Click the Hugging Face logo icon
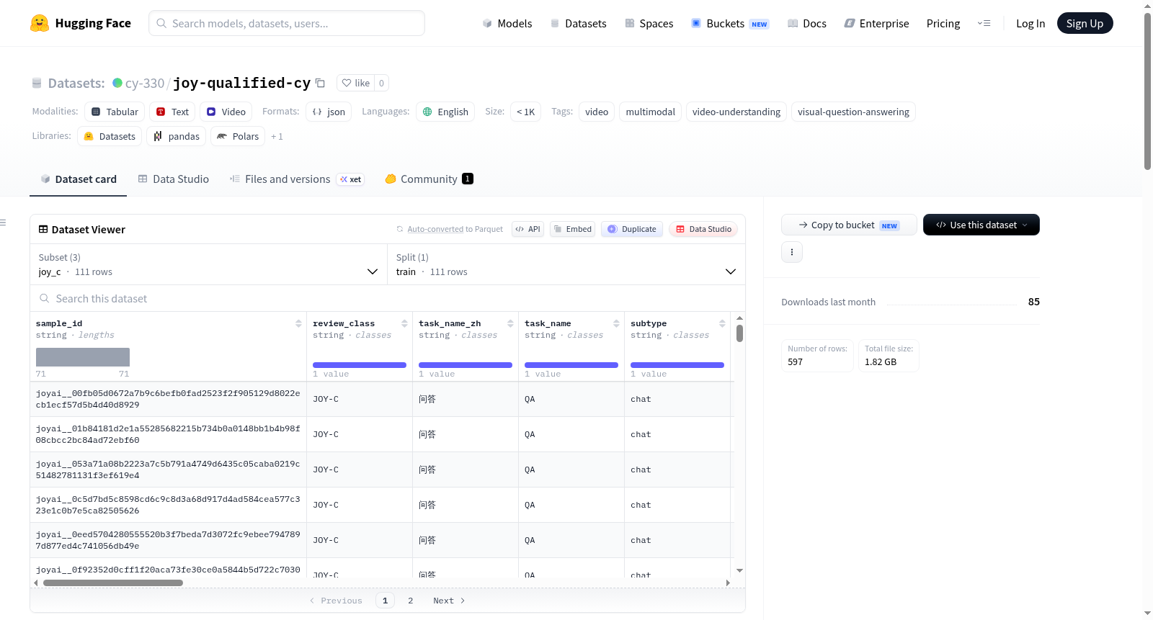1153x620 pixels. (40, 23)
